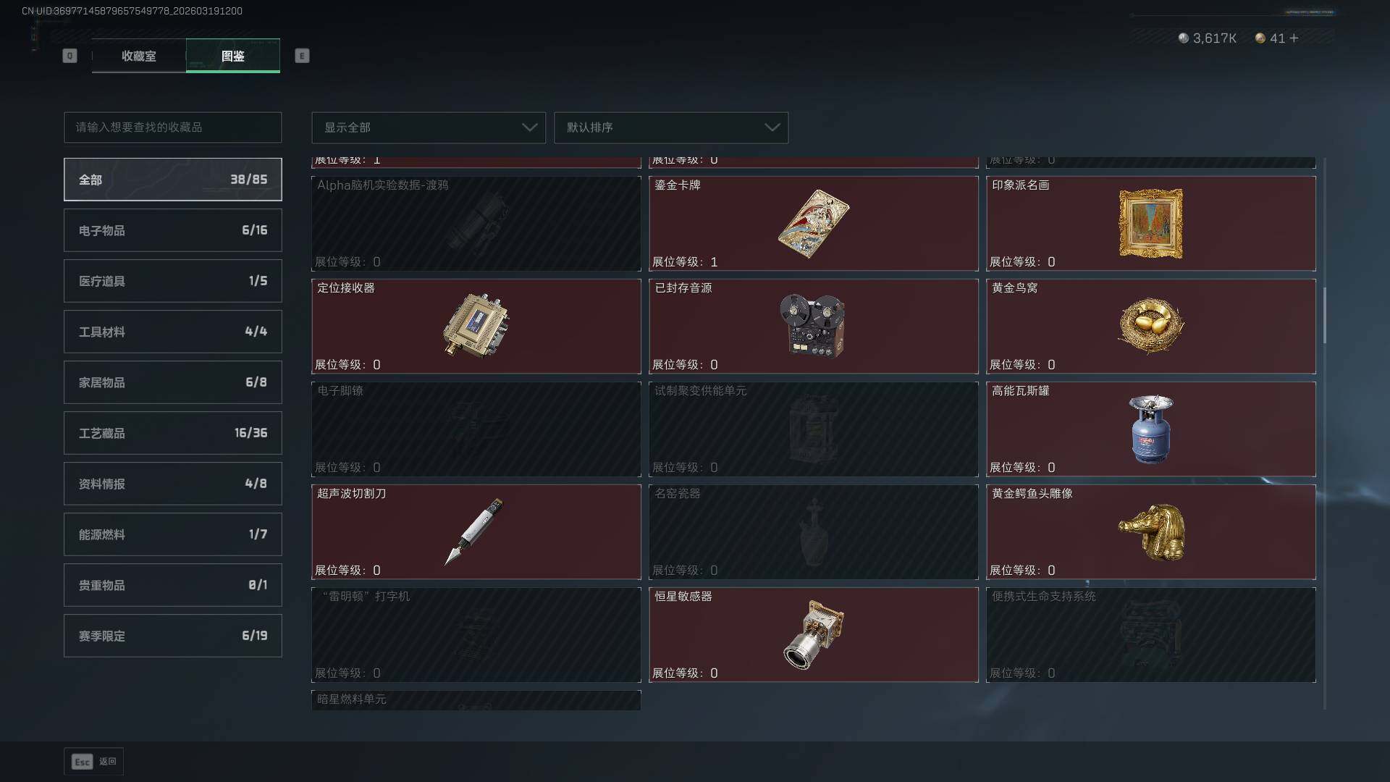Choose the 赛季限定 category filter
1390x782 pixels.
173,636
